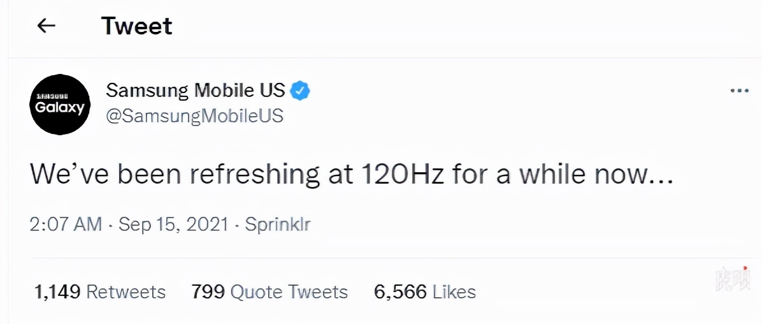Screen dimensions: 762x324
Task: Click the @SamsungMobileUS handle
Action: coord(194,116)
